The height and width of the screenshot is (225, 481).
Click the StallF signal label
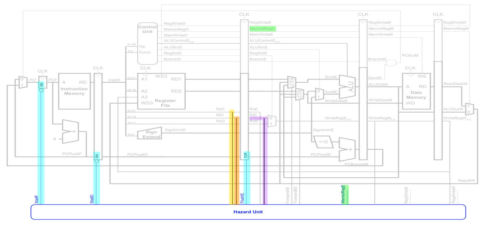coord(37,199)
